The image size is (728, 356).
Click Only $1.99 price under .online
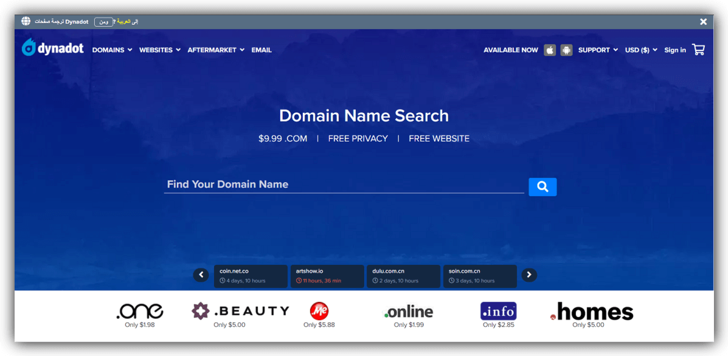tap(409, 325)
